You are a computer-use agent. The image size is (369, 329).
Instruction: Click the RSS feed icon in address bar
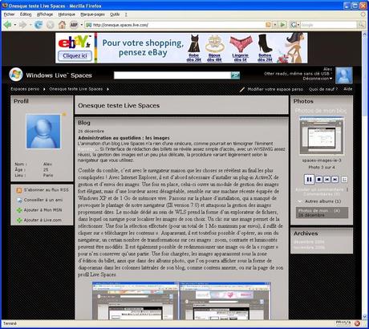point(268,25)
